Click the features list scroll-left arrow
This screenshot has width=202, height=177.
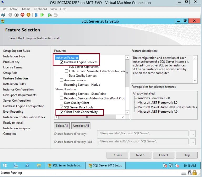(57, 117)
